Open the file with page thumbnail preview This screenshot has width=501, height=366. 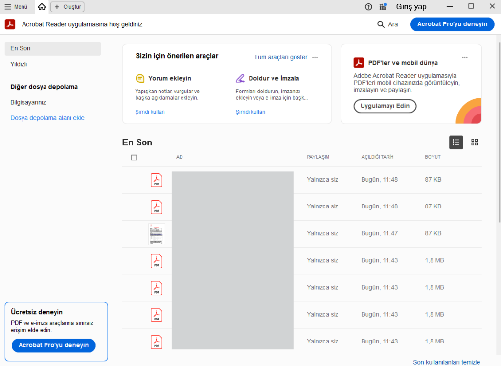point(157,234)
